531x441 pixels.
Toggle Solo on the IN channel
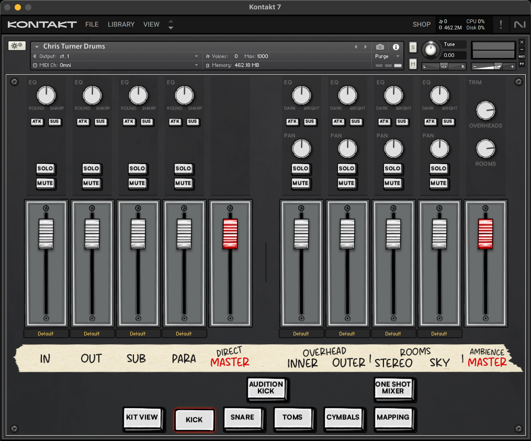[x=45, y=168]
